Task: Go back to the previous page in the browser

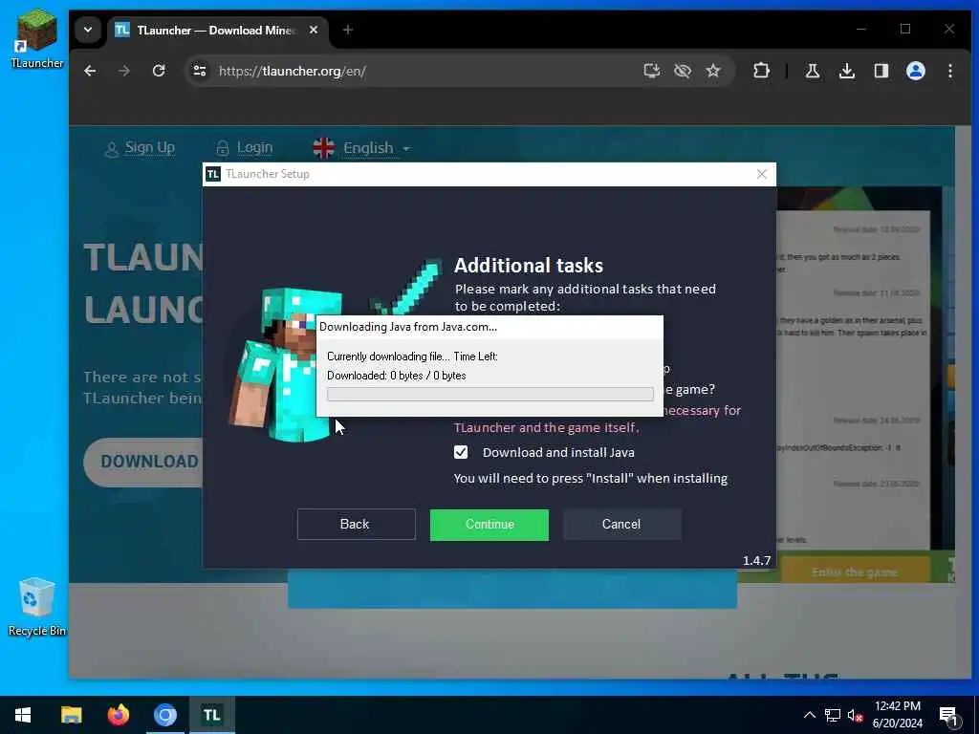Action: (x=90, y=71)
